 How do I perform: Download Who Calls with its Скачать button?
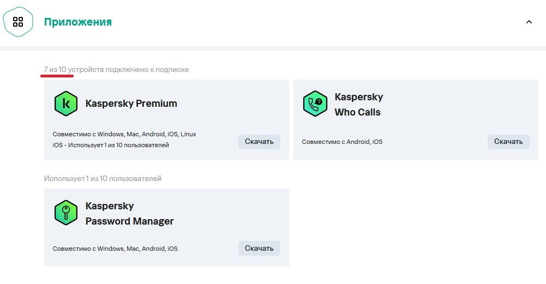click(x=508, y=142)
